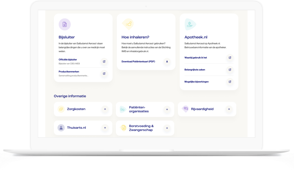Expand the Zorgkosten section
This screenshot has height=170, width=294.
click(105, 109)
